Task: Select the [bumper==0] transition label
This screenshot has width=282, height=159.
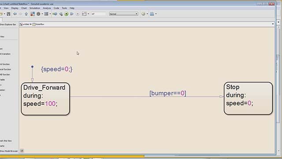Action: 168,93
